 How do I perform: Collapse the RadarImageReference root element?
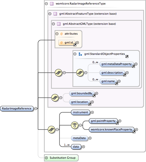click(36, 108)
